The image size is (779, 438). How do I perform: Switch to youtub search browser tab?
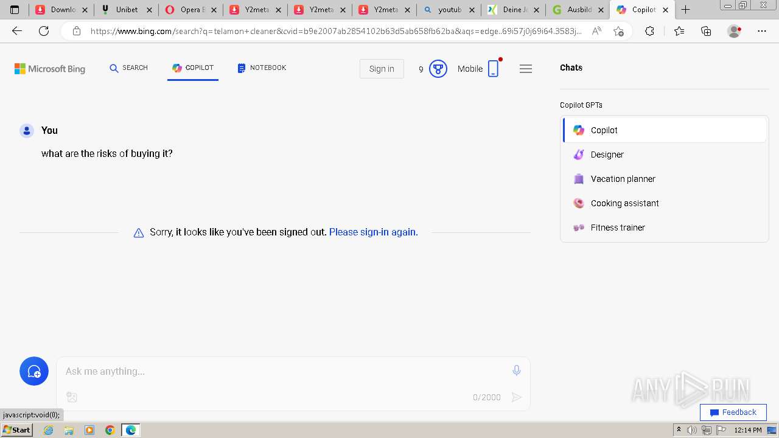pos(449,10)
